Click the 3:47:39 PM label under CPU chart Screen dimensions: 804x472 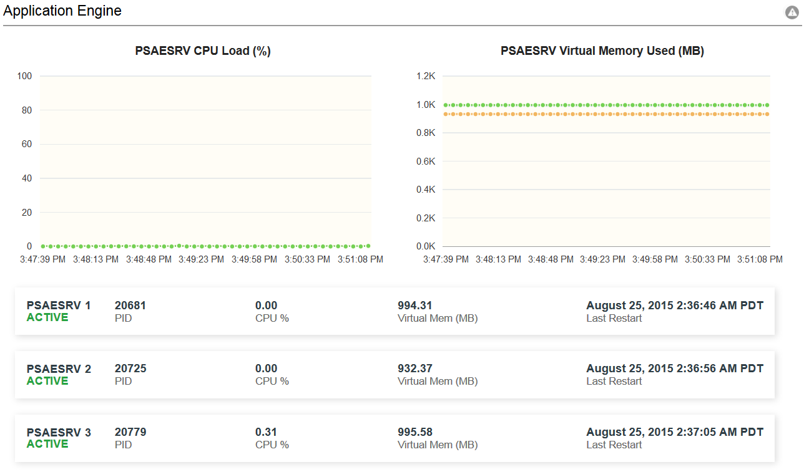(42, 259)
